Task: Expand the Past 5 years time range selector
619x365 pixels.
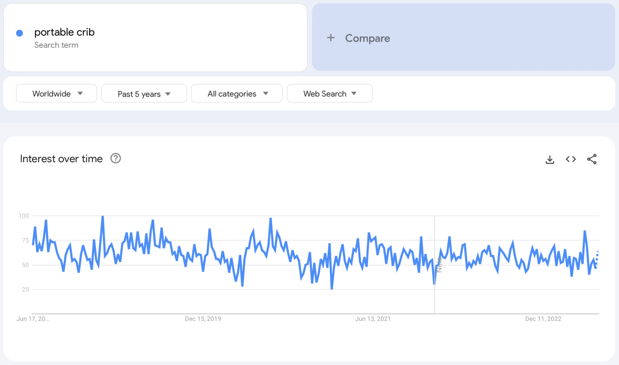Action: (x=144, y=93)
